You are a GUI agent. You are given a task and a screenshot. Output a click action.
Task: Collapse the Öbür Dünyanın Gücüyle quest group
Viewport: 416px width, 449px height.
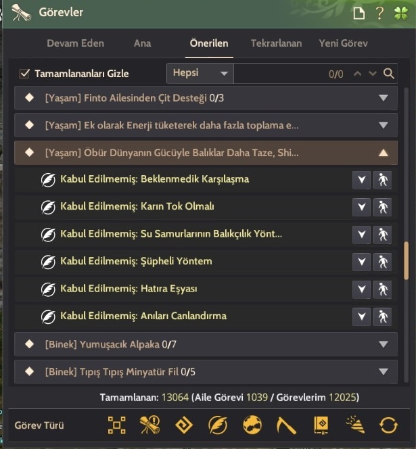coord(206,153)
